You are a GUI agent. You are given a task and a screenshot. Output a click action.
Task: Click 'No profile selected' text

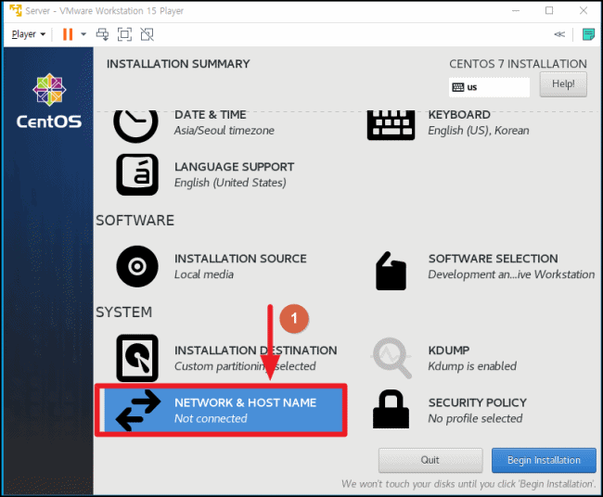coord(475,418)
